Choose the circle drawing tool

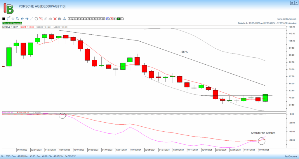(x=36, y=19)
